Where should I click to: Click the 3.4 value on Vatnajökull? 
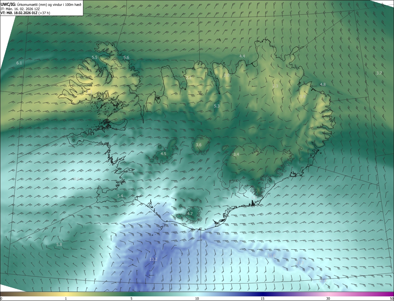tap(236, 154)
